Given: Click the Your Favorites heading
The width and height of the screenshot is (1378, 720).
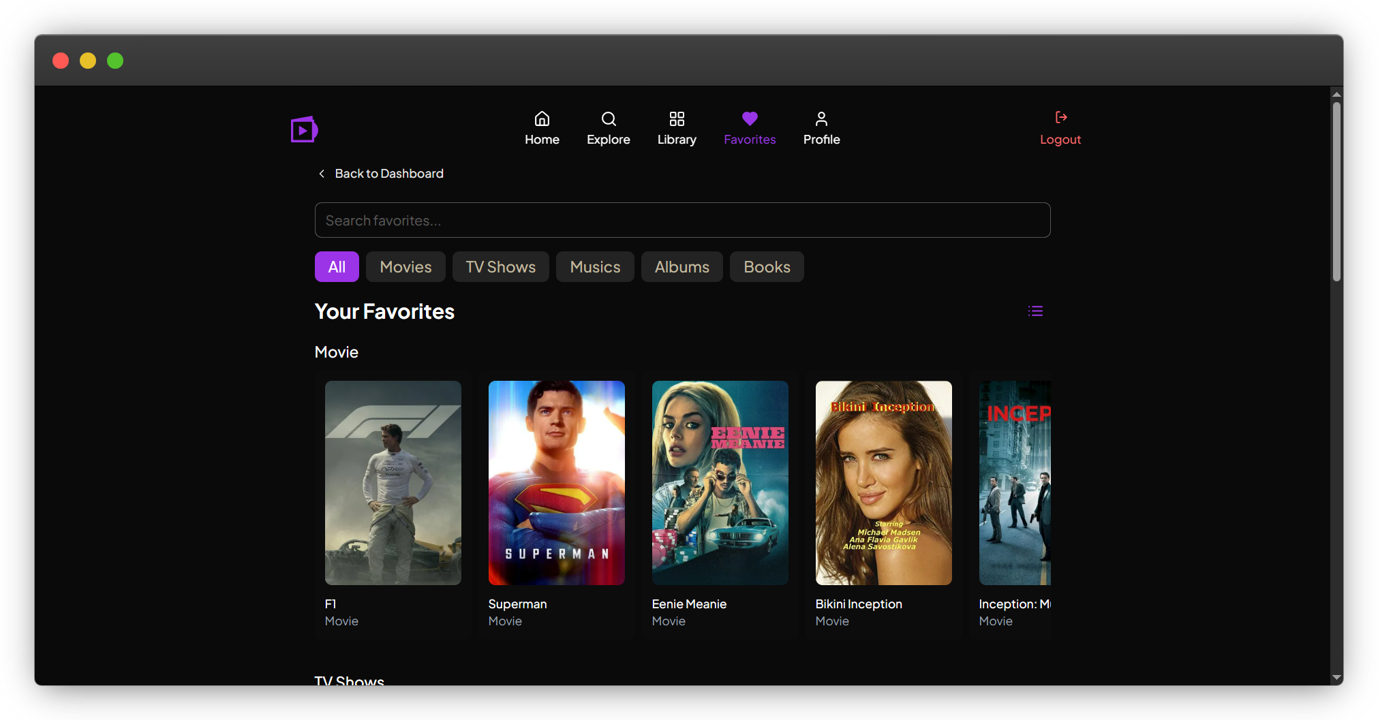Looking at the screenshot, I should 384,311.
